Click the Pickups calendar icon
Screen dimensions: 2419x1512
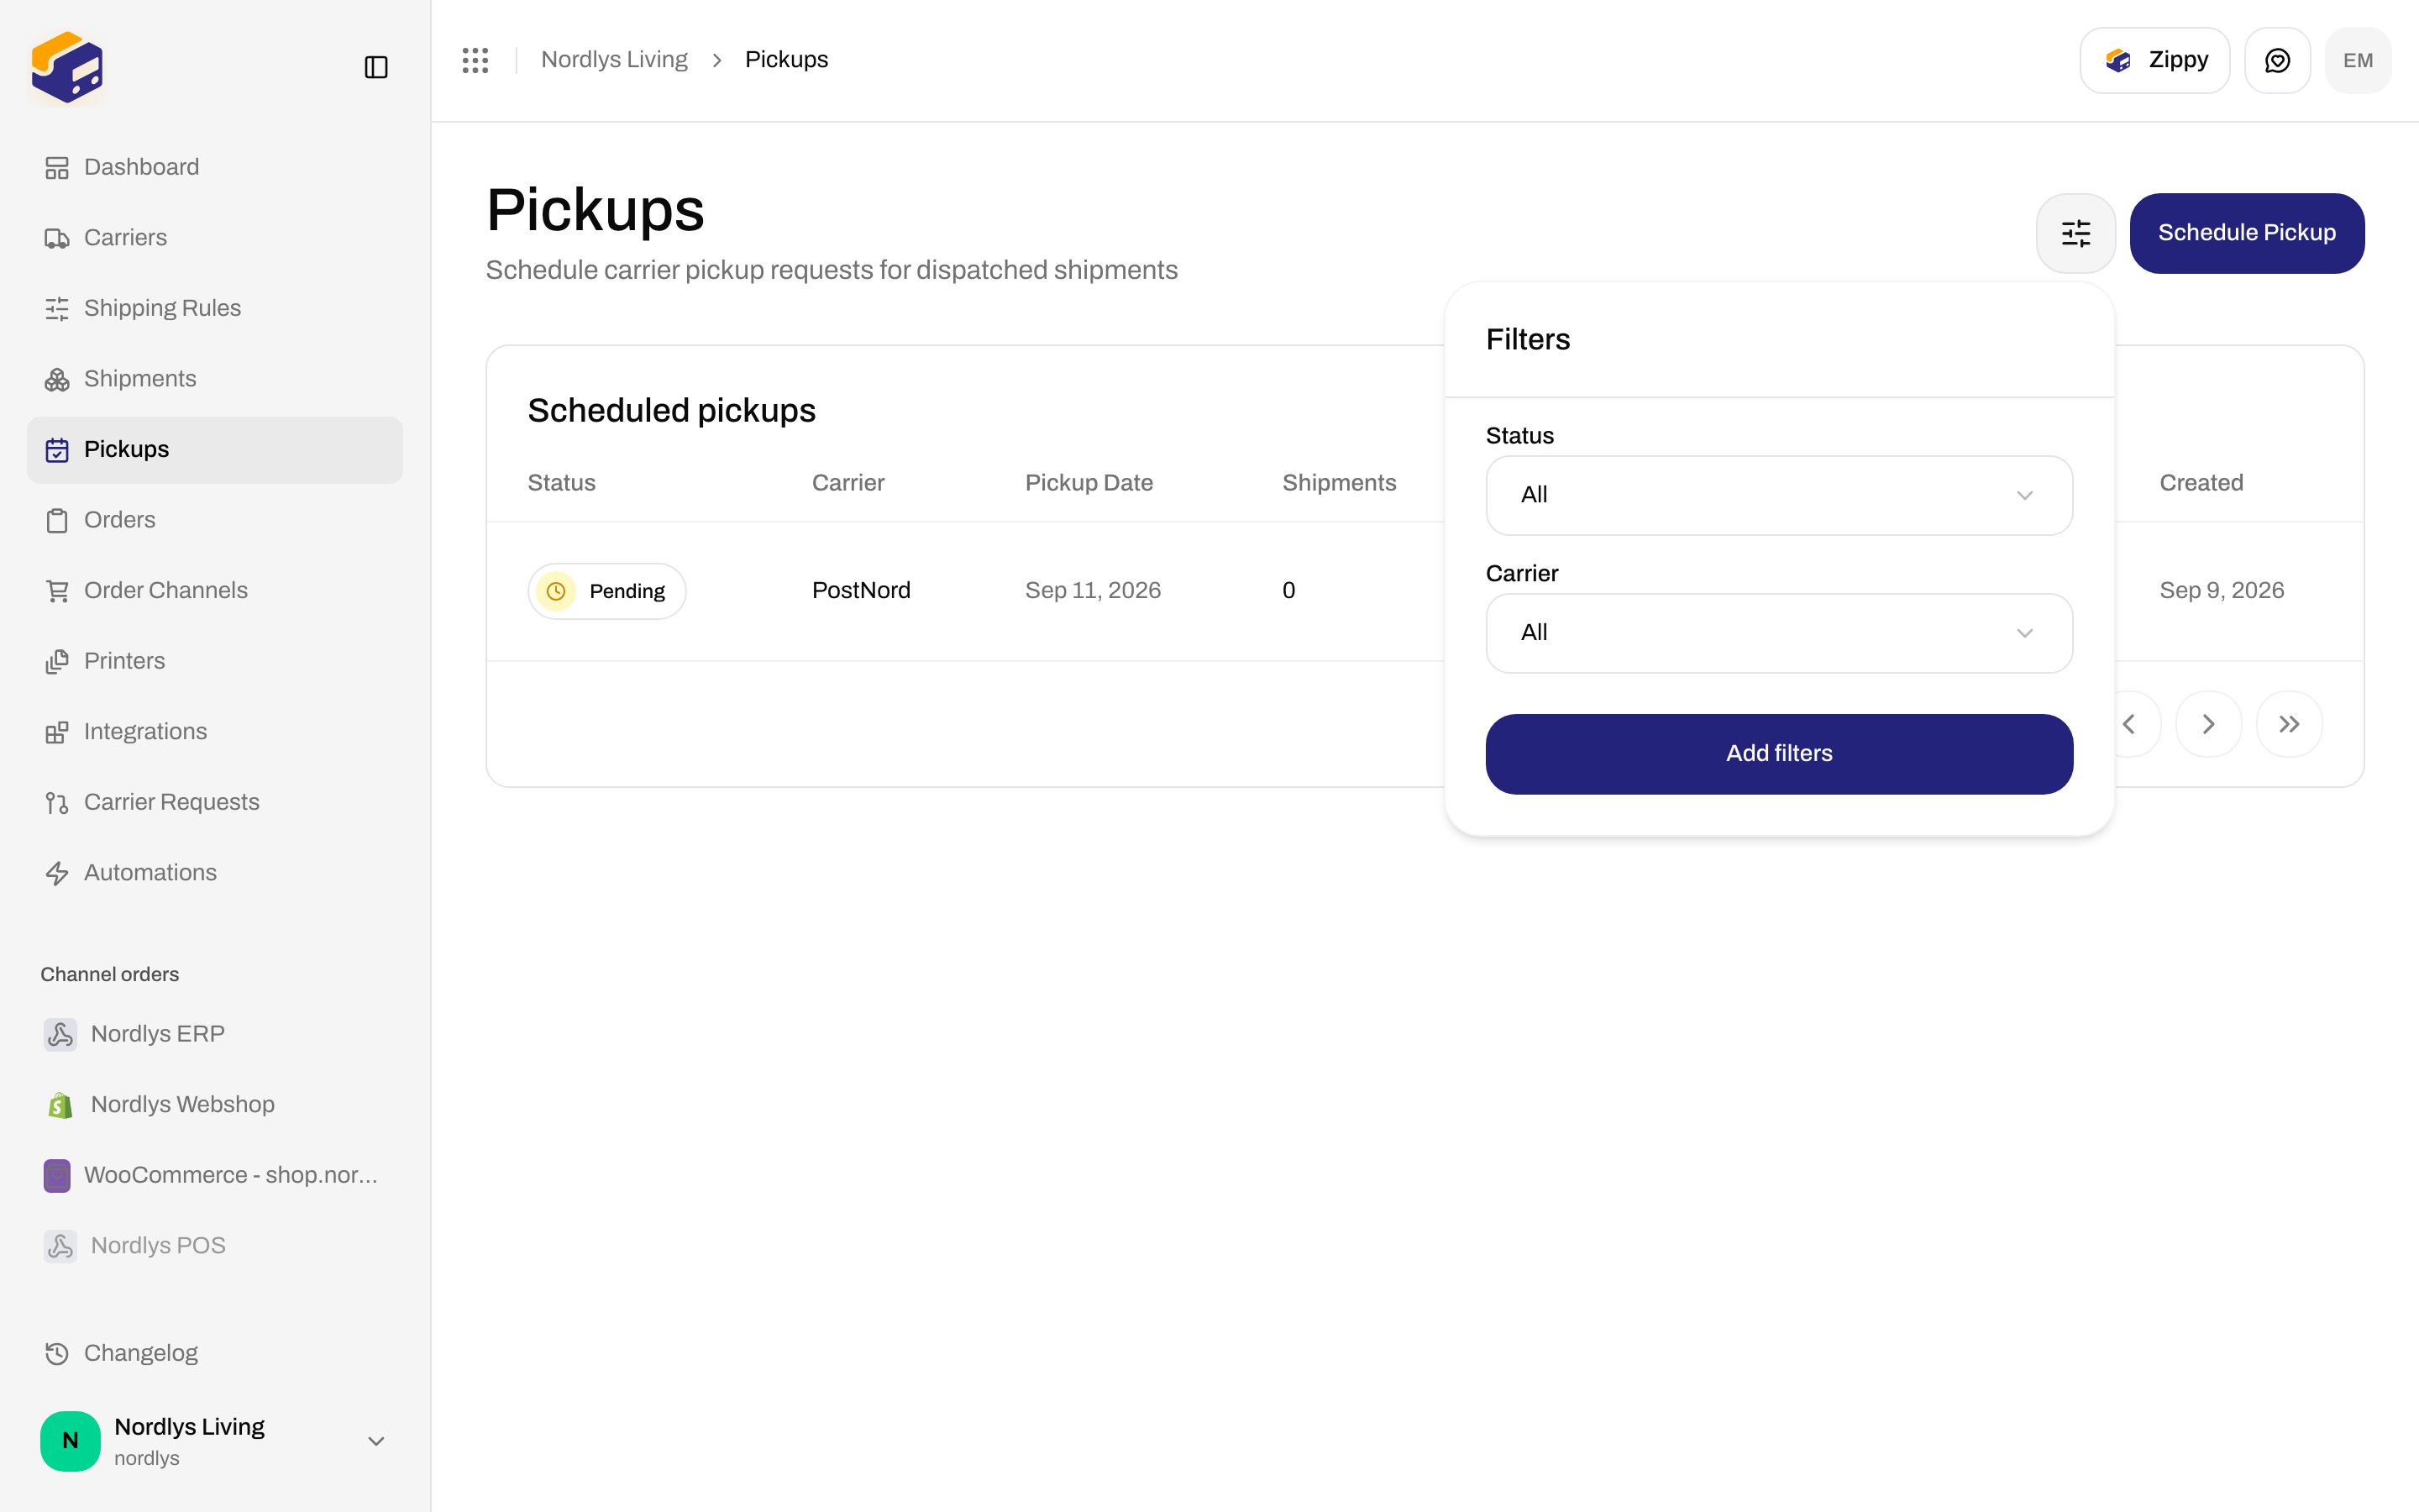click(x=57, y=450)
